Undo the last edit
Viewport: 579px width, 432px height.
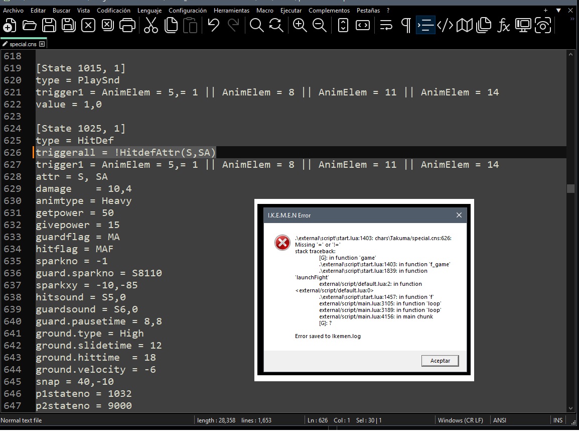pos(214,25)
